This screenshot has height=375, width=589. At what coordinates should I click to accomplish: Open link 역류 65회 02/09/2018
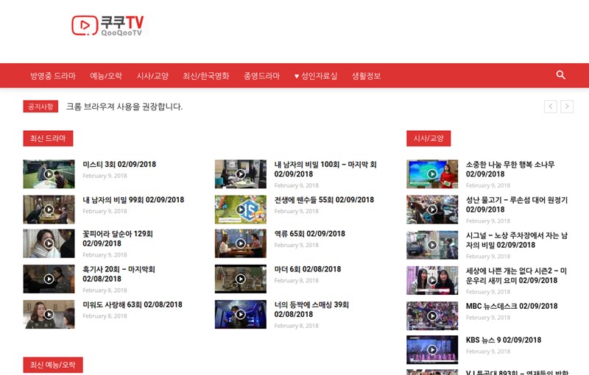[x=309, y=234]
